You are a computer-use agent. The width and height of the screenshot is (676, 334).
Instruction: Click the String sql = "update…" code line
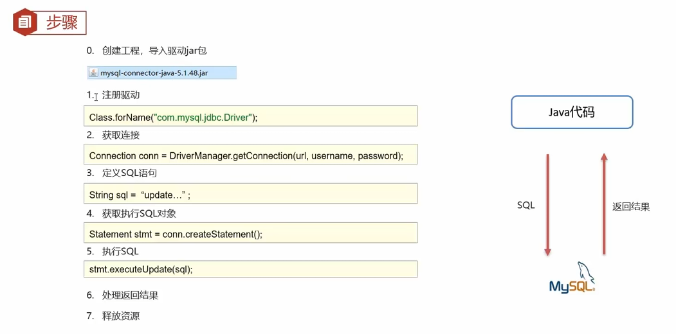[250, 193]
